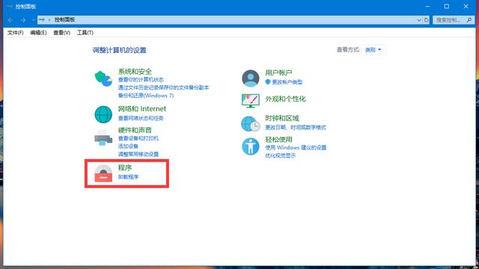
Task: Click the search magnifier icon
Action: [469, 20]
